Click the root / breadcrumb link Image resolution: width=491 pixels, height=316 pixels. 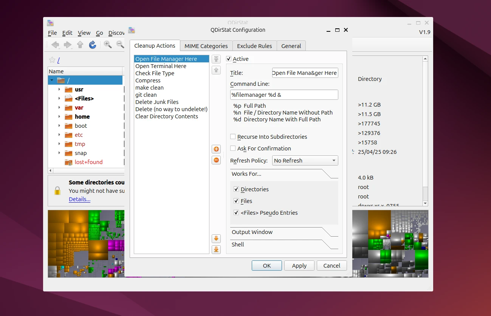pos(59,60)
